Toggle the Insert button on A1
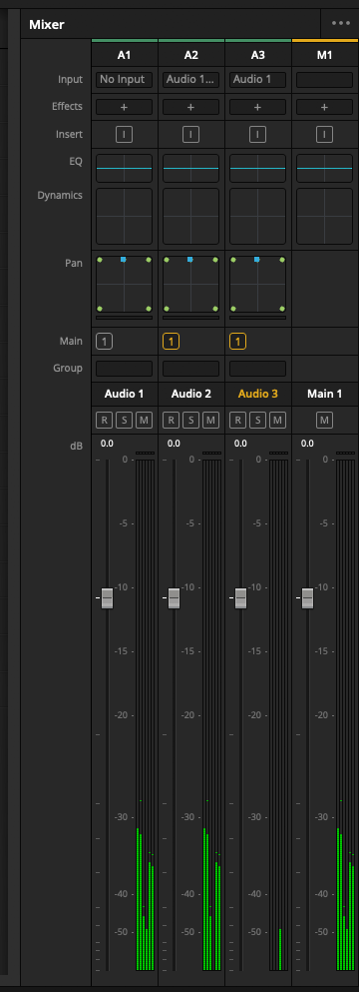 (x=124, y=134)
